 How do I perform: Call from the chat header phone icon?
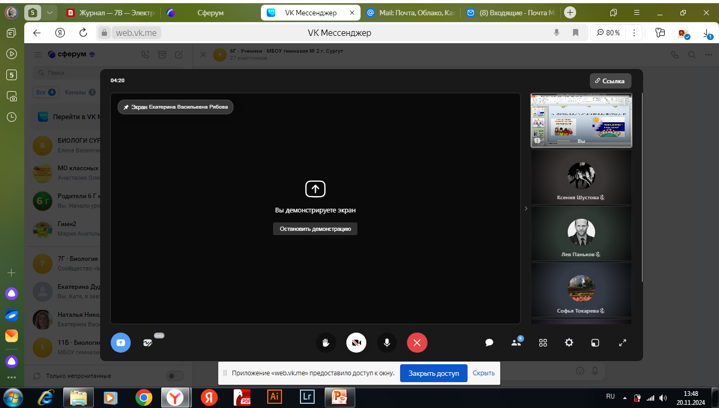click(x=675, y=54)
